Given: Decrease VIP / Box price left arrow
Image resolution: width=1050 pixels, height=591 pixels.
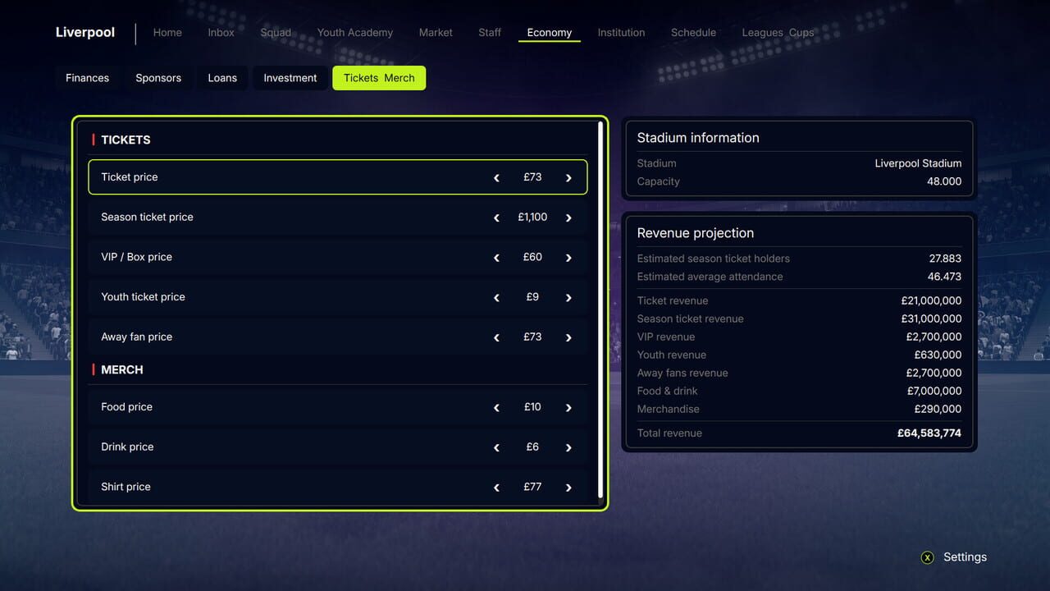Looking at the screenshot, I should click(496, 258).
